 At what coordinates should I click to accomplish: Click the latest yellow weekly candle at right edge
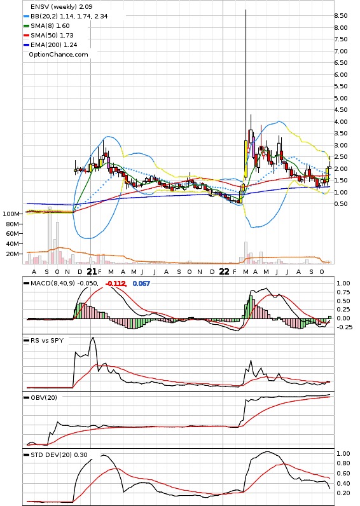[327, 175]
